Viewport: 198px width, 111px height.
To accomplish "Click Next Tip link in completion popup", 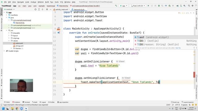I will pos(178,48).
